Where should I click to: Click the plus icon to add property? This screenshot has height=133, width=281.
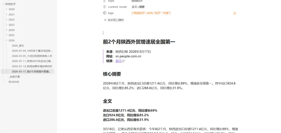[105, 20]
